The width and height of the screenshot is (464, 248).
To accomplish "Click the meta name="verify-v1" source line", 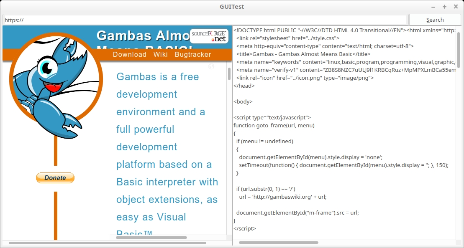I will click(346, 70).
